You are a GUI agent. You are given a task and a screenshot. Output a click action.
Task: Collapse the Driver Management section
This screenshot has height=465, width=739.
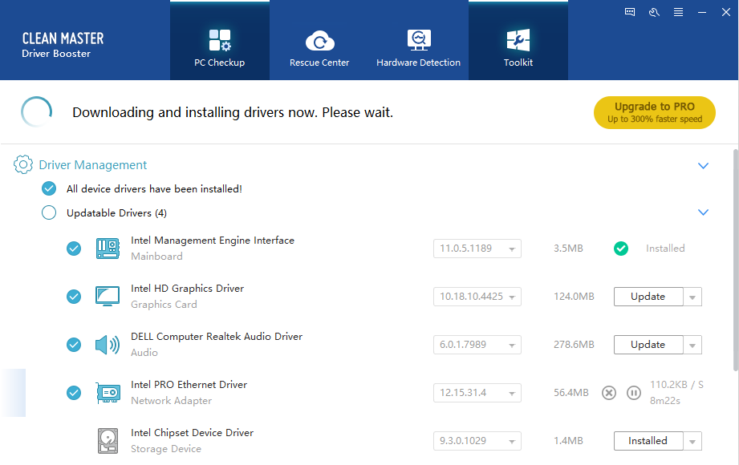[703, 166]
